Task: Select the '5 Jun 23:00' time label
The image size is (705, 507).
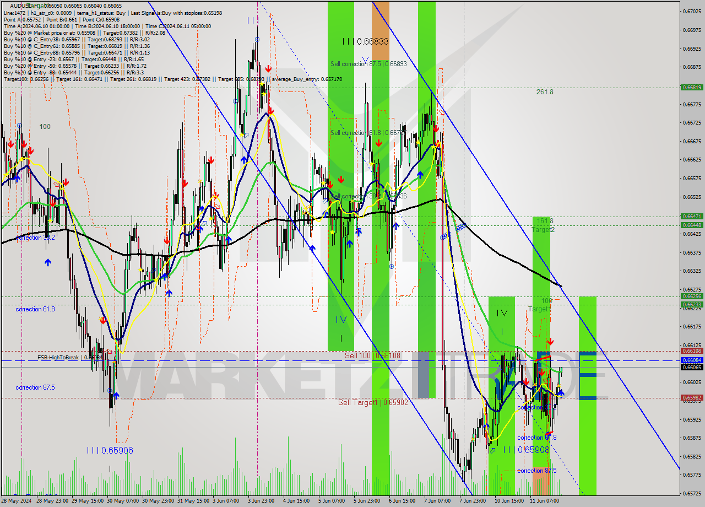Action: 367,501
